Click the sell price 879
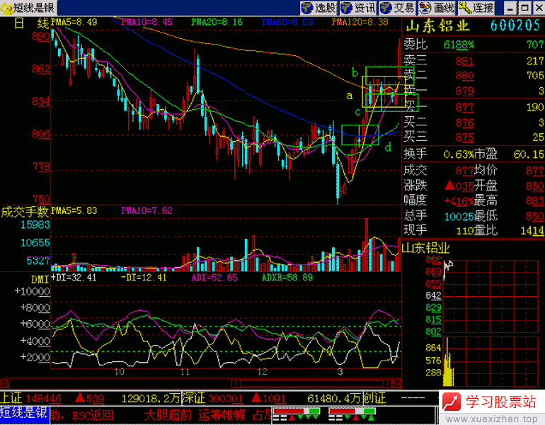The width and height of the screenshot is (545, 425). click(465, 91)
